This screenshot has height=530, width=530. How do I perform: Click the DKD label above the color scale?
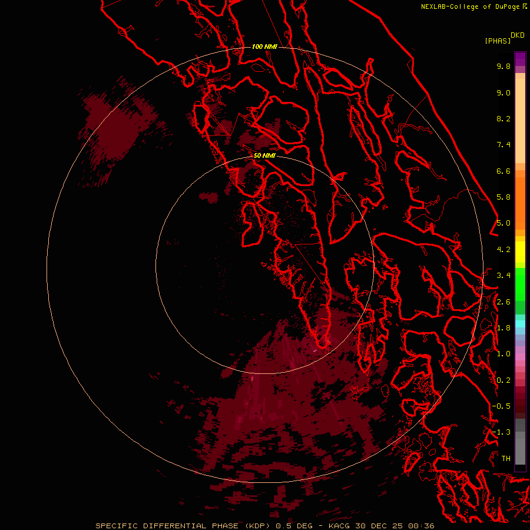(x=517, y=35)
